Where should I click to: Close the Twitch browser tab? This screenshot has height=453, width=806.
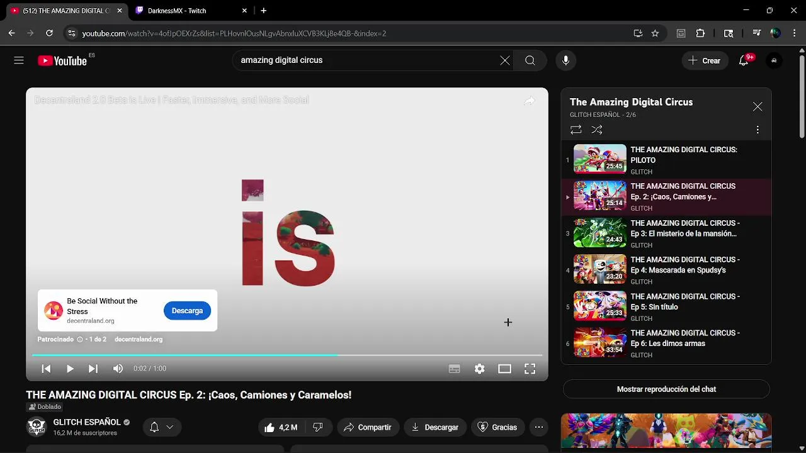pos(244,11)
